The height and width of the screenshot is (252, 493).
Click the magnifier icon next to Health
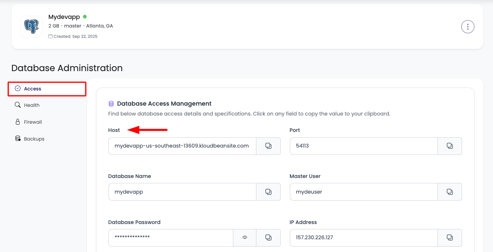tap(18, 105)
